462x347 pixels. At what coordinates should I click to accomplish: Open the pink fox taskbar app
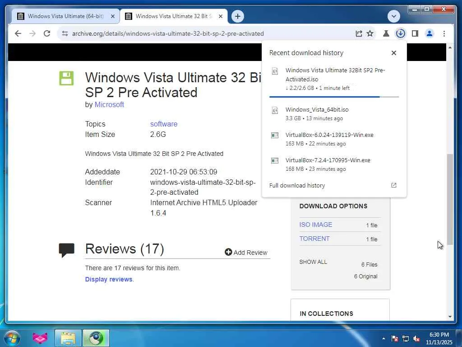40,338
